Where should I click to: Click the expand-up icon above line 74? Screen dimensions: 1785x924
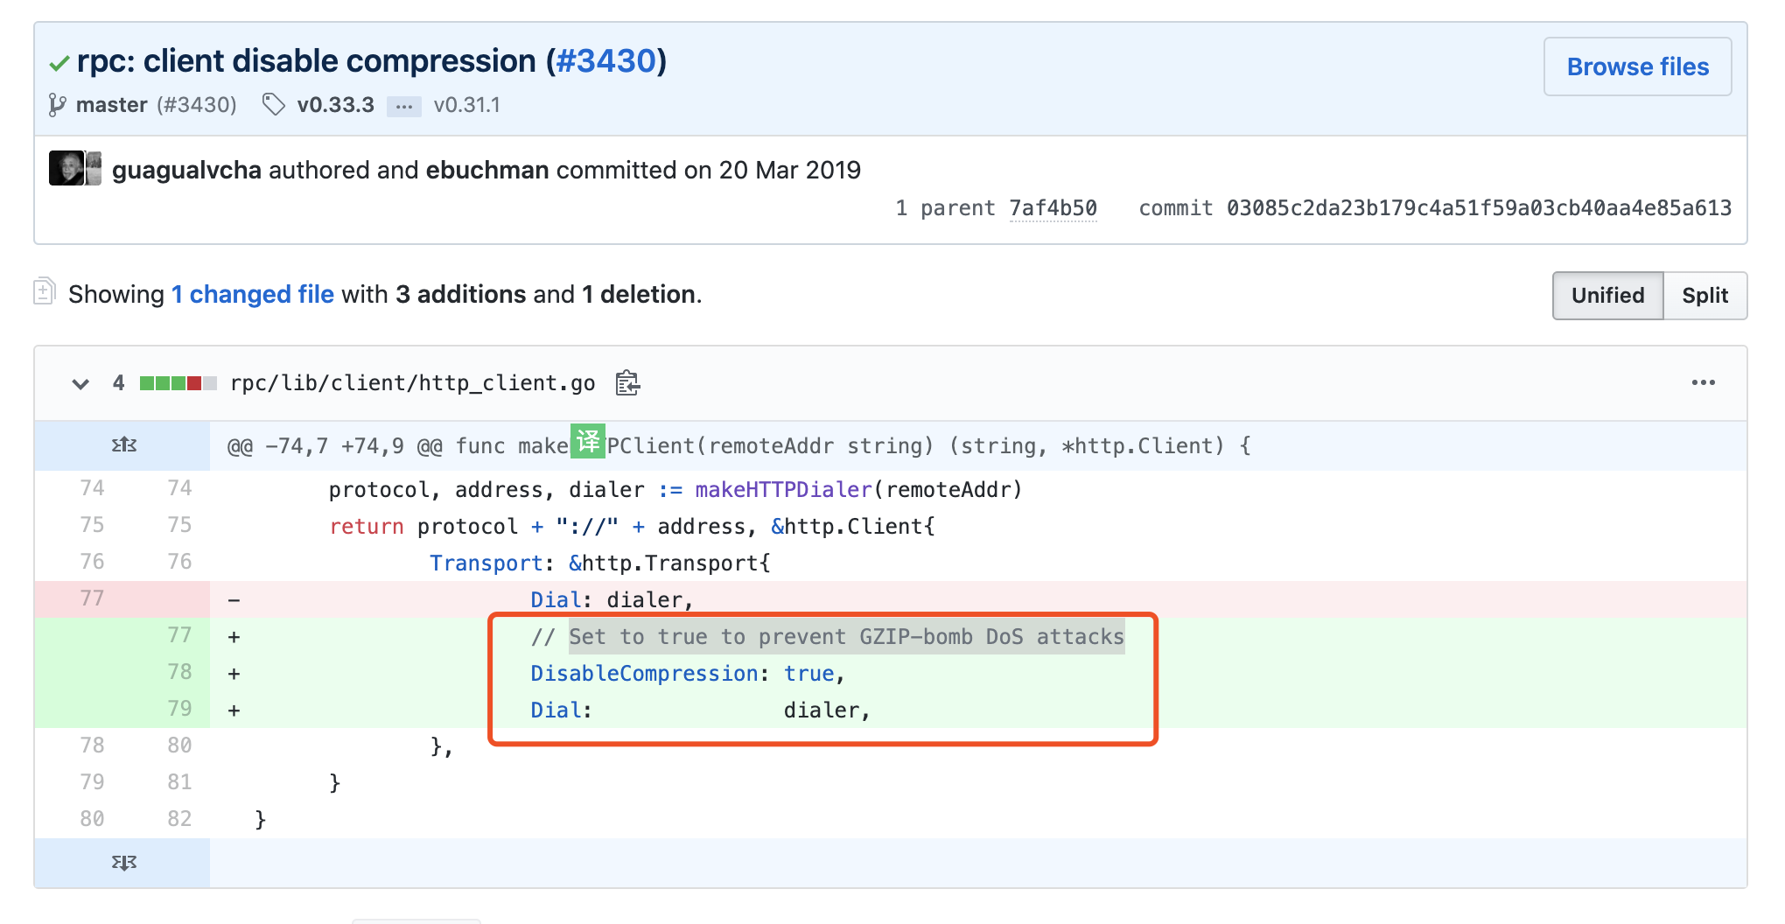click(x=123, y=445)
